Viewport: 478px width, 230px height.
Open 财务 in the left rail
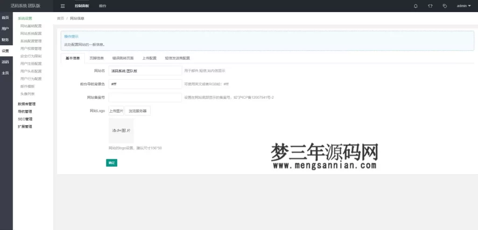pyautogui.click(x=6, y=40)
